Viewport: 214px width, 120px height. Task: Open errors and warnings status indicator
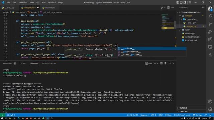click(11, 115)
